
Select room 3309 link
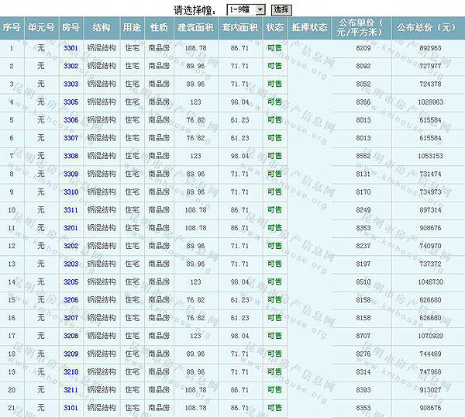coord(71,174)
